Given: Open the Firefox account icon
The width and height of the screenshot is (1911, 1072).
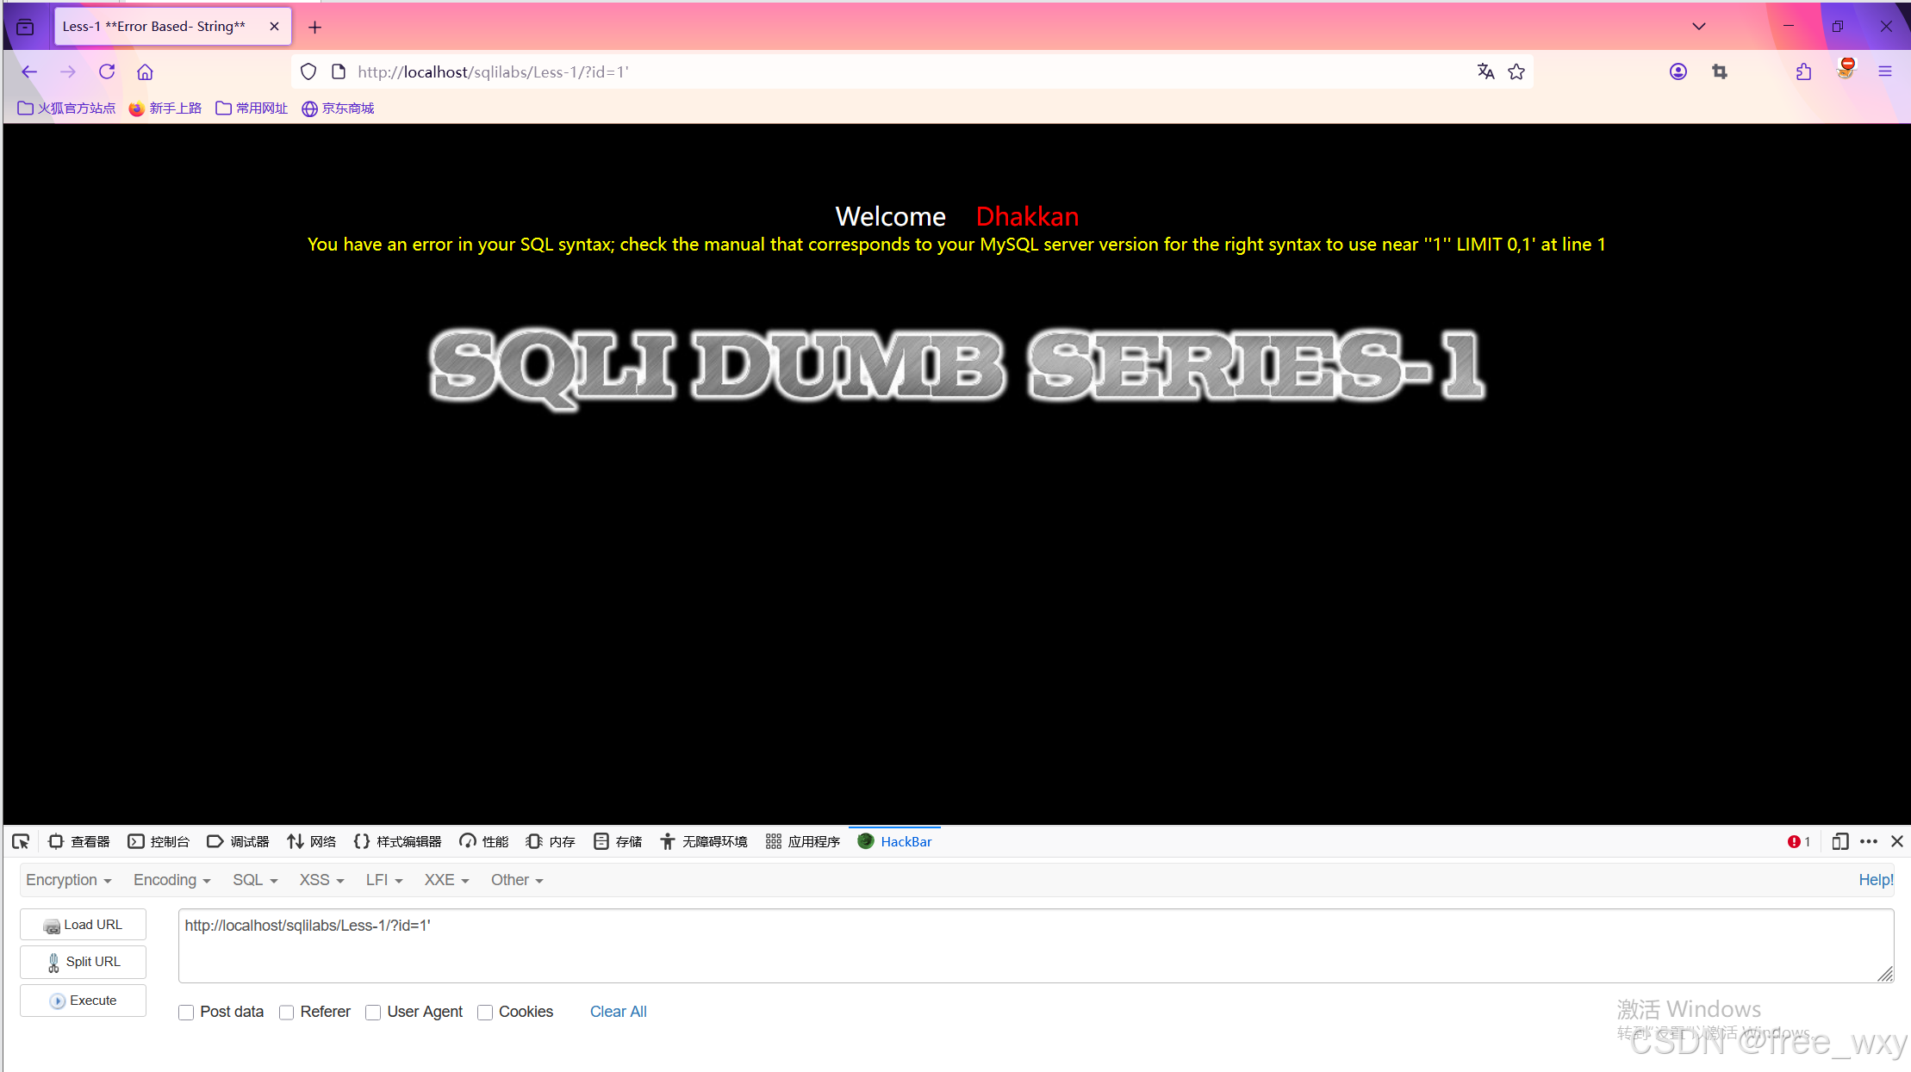Looking at the screenshot, I should (1678, 72).
